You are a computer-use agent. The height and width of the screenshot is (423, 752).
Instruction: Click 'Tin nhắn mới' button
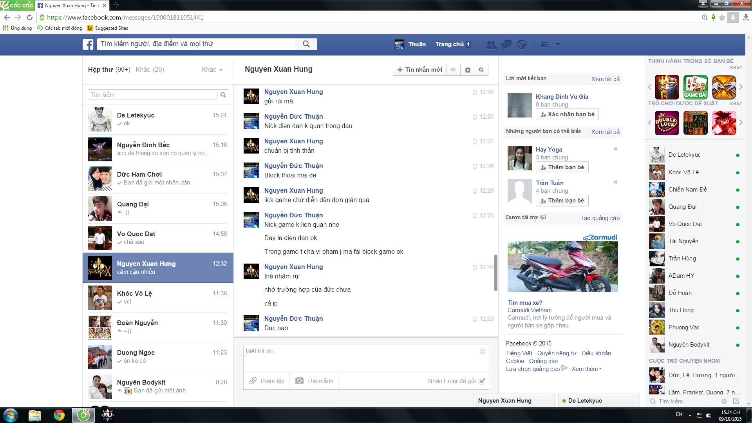419,70
